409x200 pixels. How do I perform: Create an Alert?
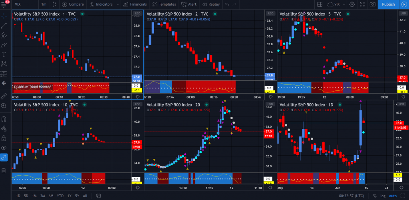tap(189, 4)
